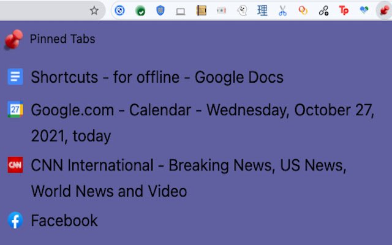This screenshot has height=245, width=392.
Task: Click the 'Pinned Tabs' heading text
Action: (62, 39)
